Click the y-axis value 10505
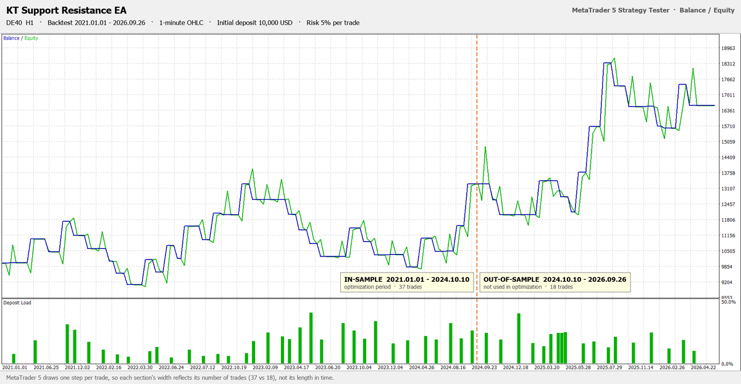This screenshot has width=741, height=384. [x=727, y=251]
